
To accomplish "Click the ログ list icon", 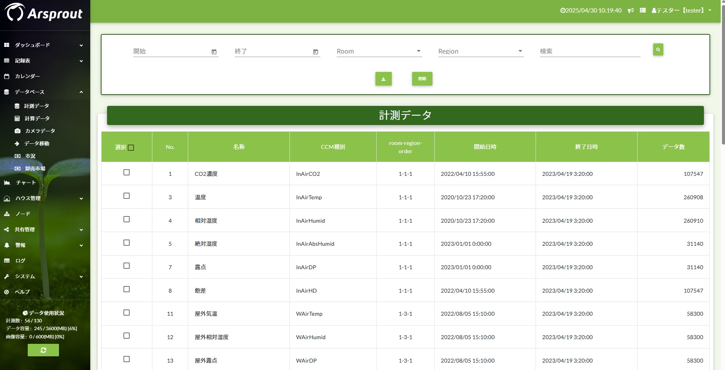I will pyautogui.click(x=7, y=261).
